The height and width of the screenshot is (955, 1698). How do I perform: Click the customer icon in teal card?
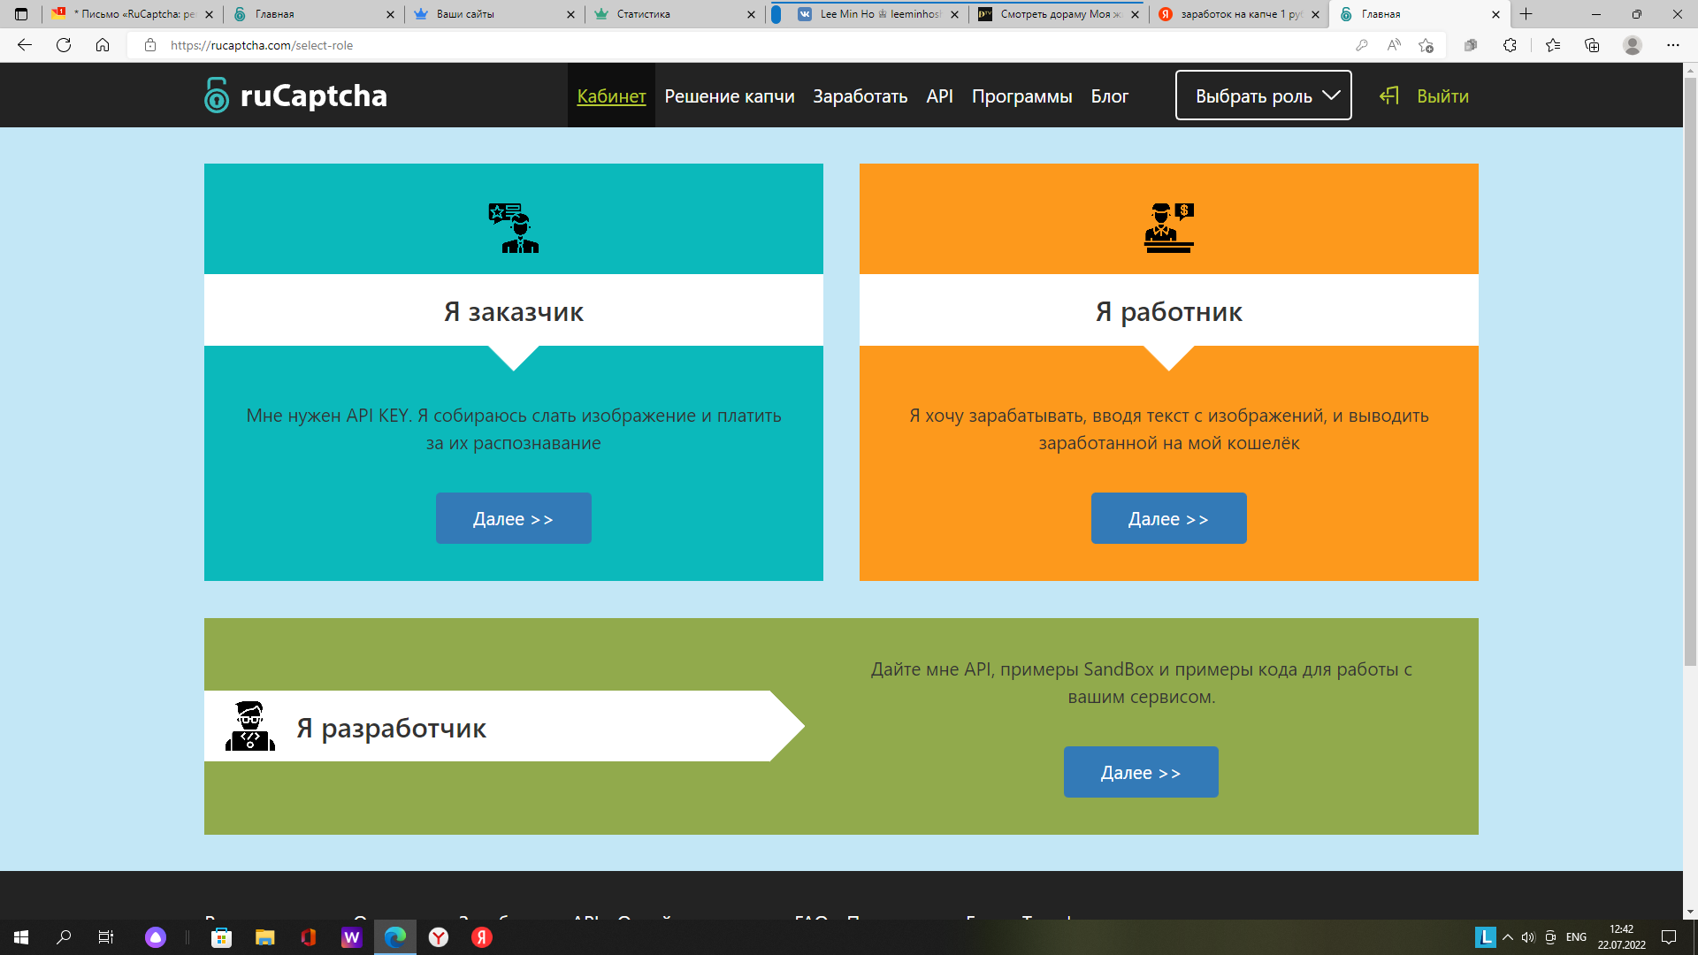tap(513, 227)
